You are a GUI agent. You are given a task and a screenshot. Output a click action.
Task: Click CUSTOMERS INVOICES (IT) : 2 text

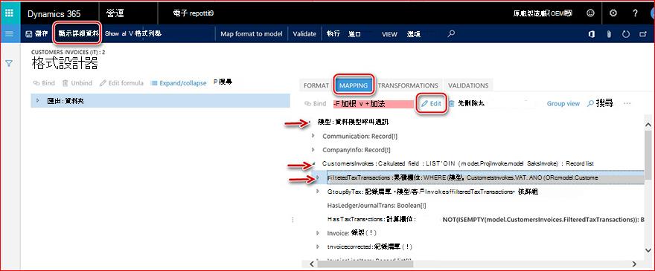click(68, 53)
